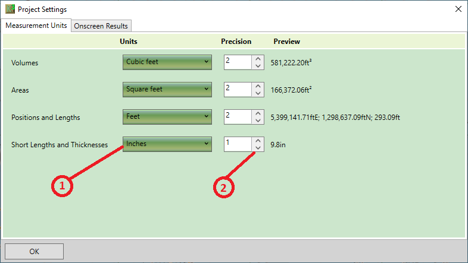The image size is (468, 263).
Task: Click the Project Settings title bar icon
Action: (x=10, y=9)
